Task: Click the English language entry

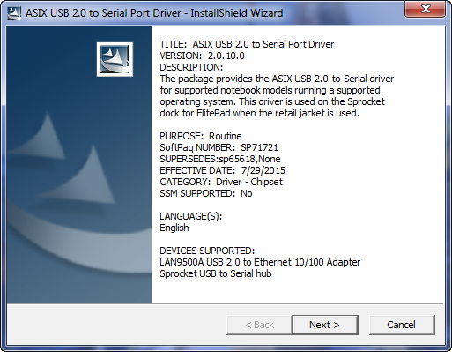Action: point(174,228)
